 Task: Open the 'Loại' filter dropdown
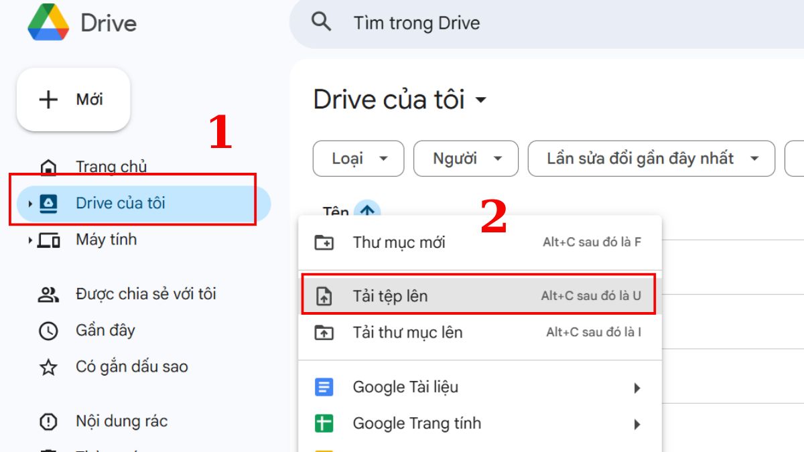358,159
